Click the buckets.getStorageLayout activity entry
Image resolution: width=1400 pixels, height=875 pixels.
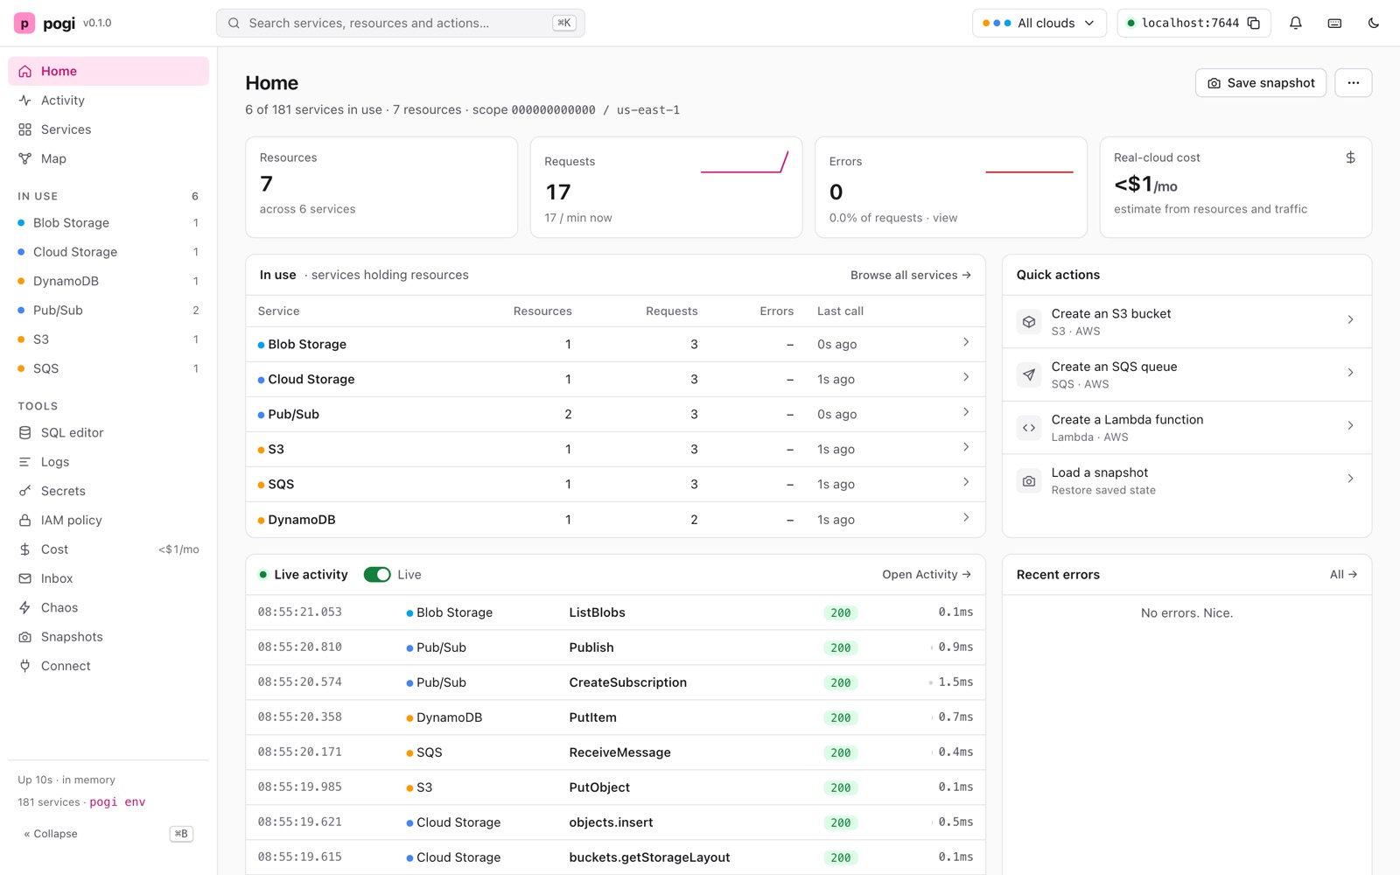click(x=615, y=857)
